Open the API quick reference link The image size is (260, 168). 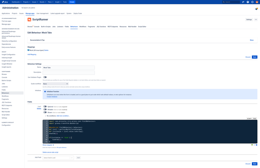click(61, 147)
